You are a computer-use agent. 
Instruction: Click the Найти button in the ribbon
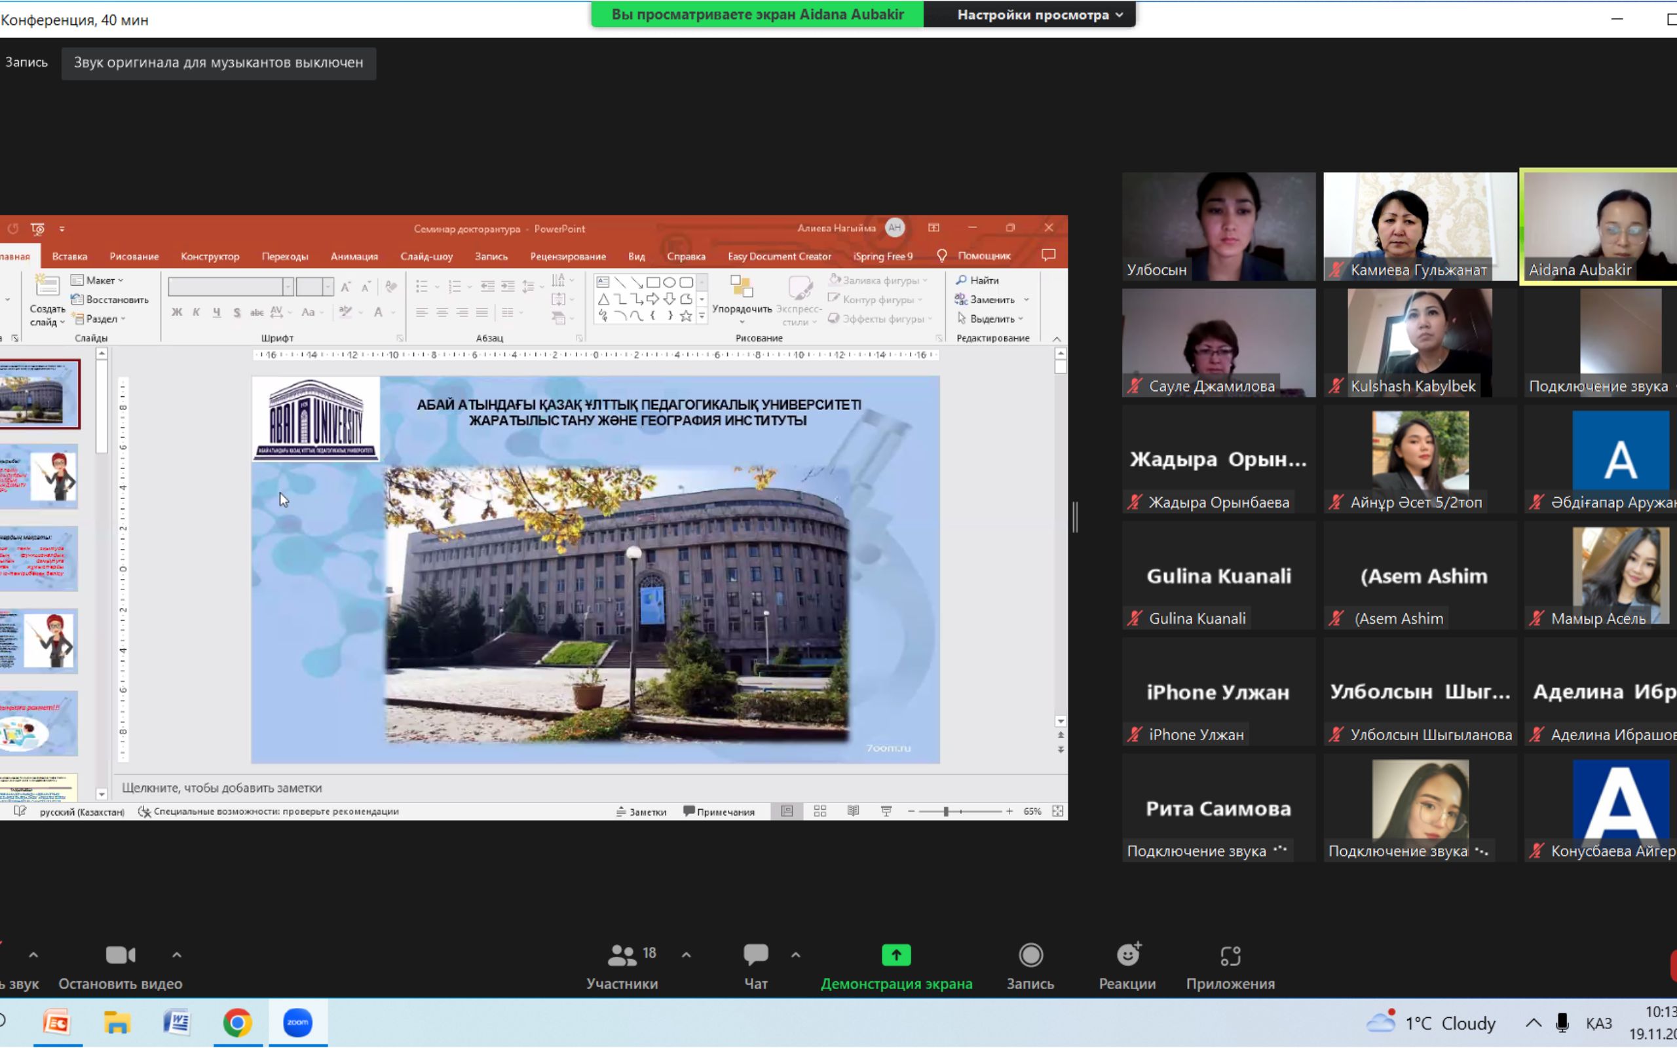(x=977, y=280)
